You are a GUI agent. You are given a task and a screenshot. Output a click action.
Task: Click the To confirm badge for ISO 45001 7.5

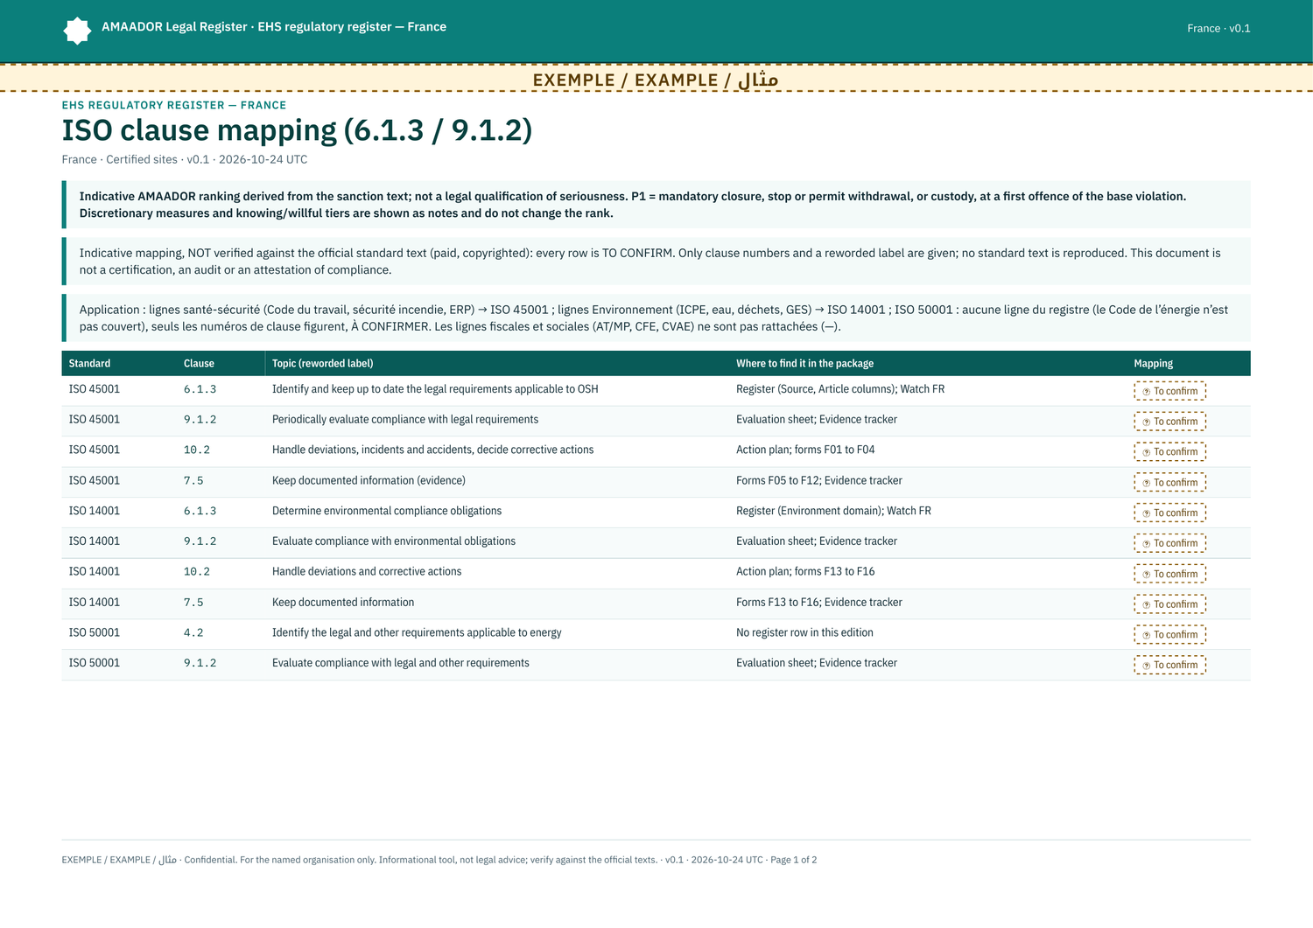[x=1169, y=482]
